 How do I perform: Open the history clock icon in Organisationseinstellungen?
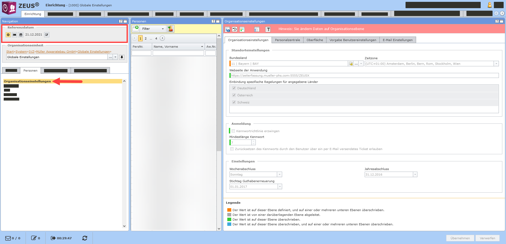235,29
